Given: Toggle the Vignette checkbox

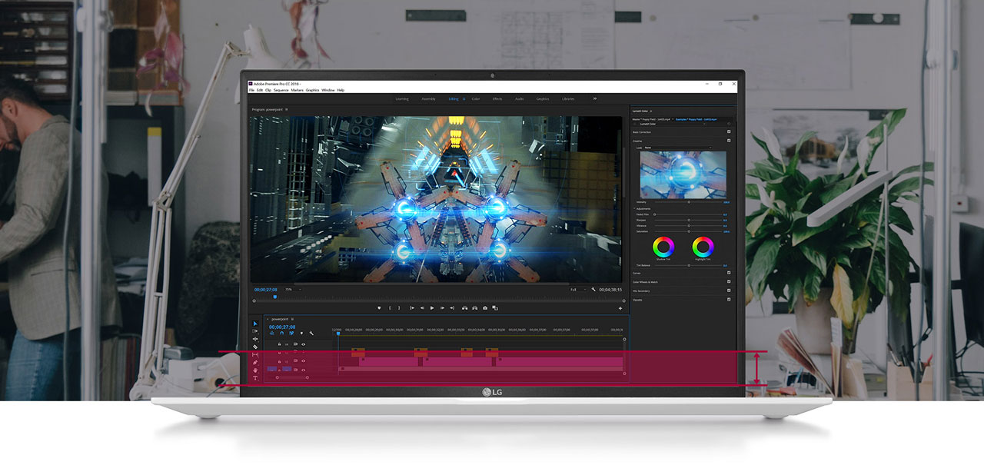Looking at the screenshot, I should tap(729, 300).
